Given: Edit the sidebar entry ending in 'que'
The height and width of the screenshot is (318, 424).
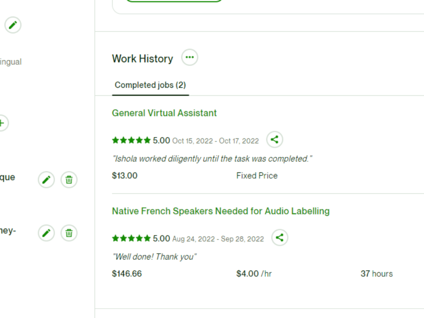Looking at the screenshot, I should tap(46, 179).
